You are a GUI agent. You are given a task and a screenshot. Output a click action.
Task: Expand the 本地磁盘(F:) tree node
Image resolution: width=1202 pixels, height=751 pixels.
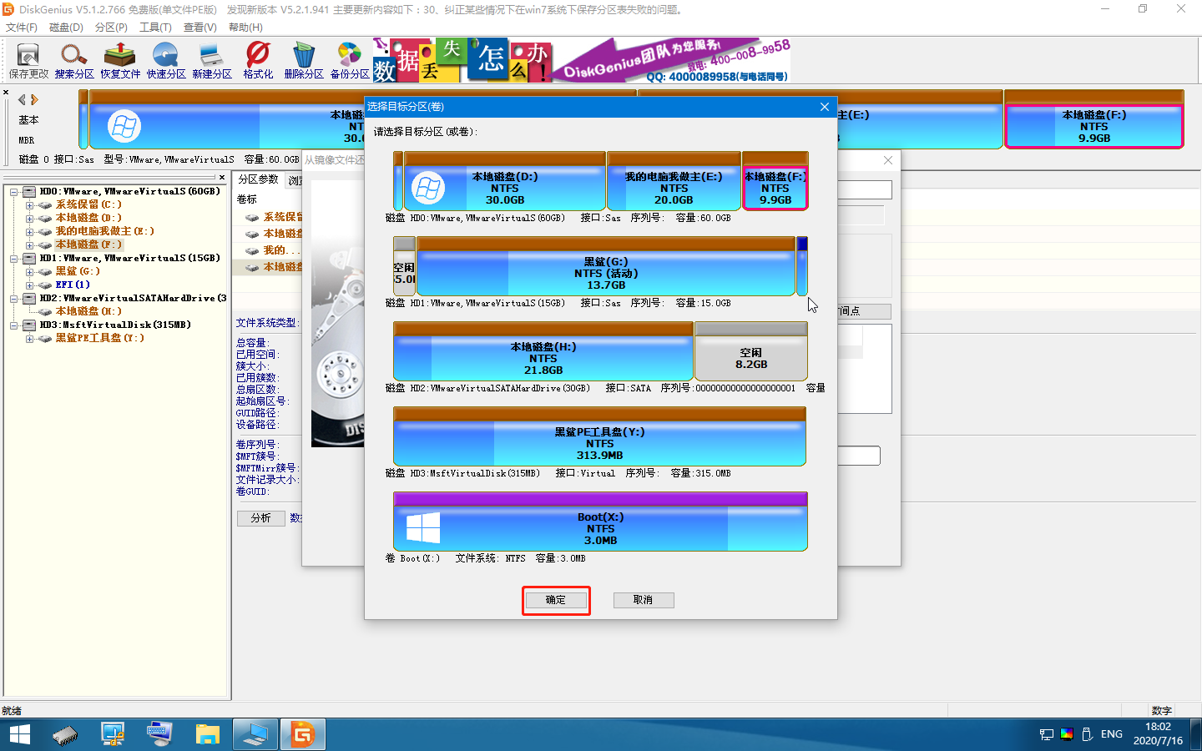[30, 245]
